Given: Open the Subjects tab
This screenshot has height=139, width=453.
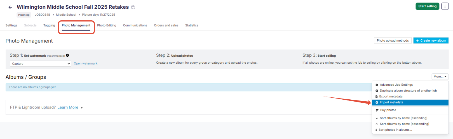Looking at the screenshot, I should tap(30, 25).
